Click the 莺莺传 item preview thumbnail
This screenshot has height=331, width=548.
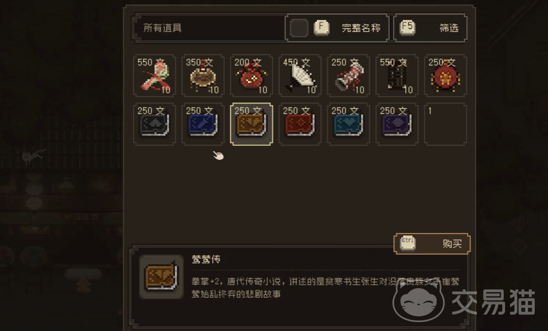pos(161,277)
